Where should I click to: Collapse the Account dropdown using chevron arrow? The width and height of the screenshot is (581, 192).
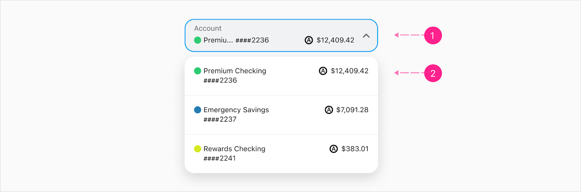[366, 36]
